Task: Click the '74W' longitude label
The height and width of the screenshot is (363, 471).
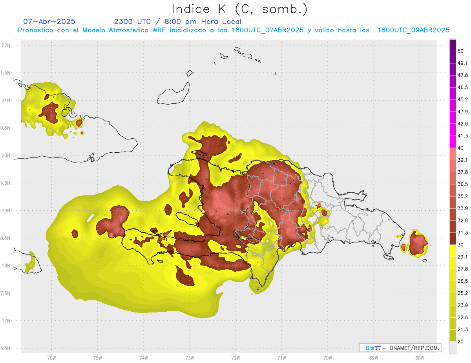Action: tap(143, 358)
